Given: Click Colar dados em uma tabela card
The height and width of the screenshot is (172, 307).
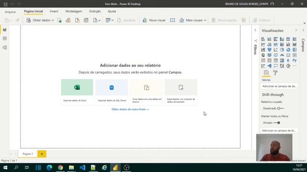Looking at the screenshot, I should coord(146,92).
